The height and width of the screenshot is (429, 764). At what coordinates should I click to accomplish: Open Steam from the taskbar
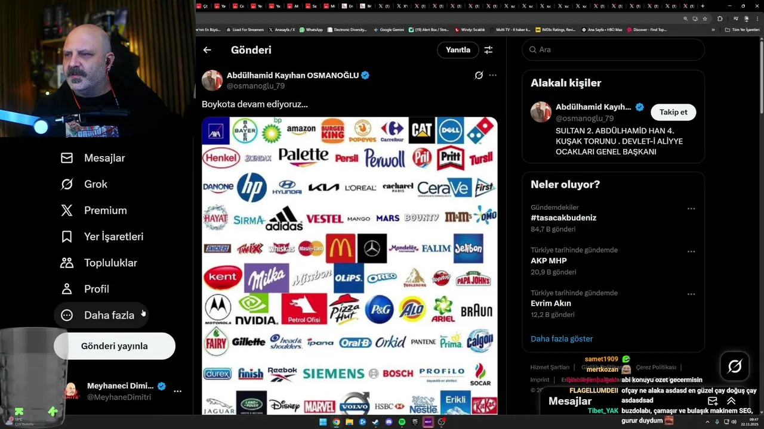point(375,422)
